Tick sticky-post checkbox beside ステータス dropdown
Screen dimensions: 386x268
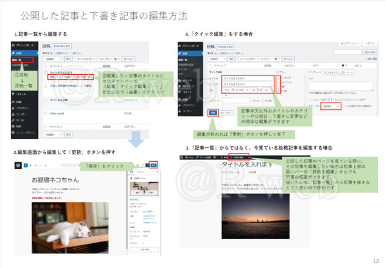(343, 107)
